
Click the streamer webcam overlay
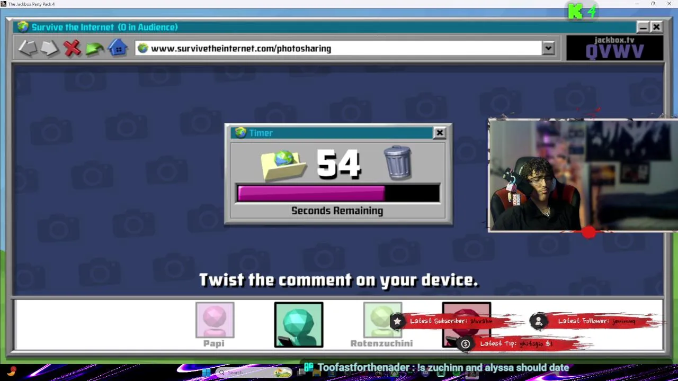[x=583, y=176]
